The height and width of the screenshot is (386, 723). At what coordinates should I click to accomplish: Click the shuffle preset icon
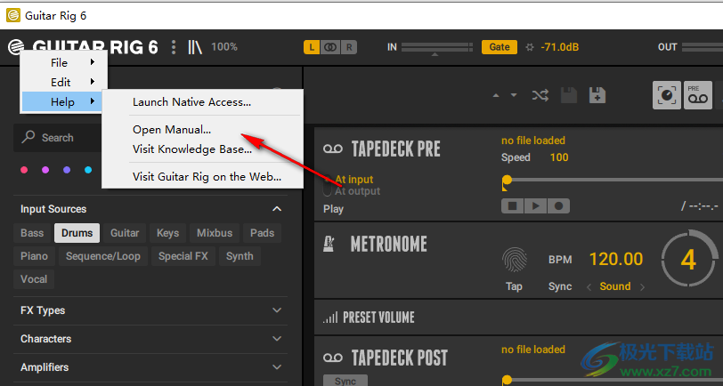pos(540,95)
